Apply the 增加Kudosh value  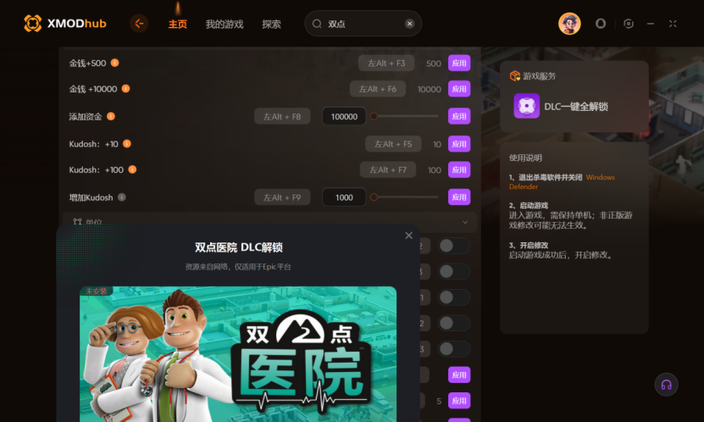click(x=459, y=197)
